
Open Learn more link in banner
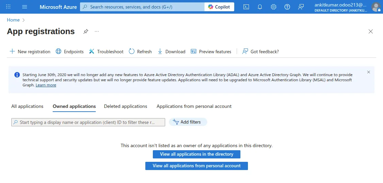click(x=46, y=85)
